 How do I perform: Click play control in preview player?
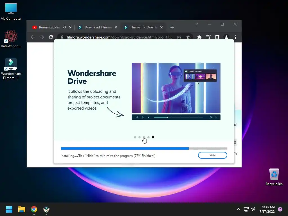148,117
